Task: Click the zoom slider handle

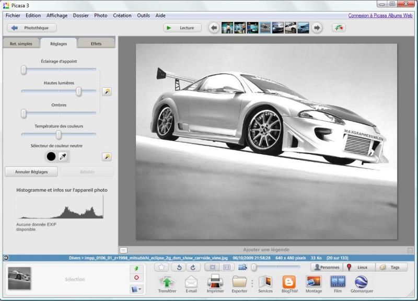Action: (254, 267)
